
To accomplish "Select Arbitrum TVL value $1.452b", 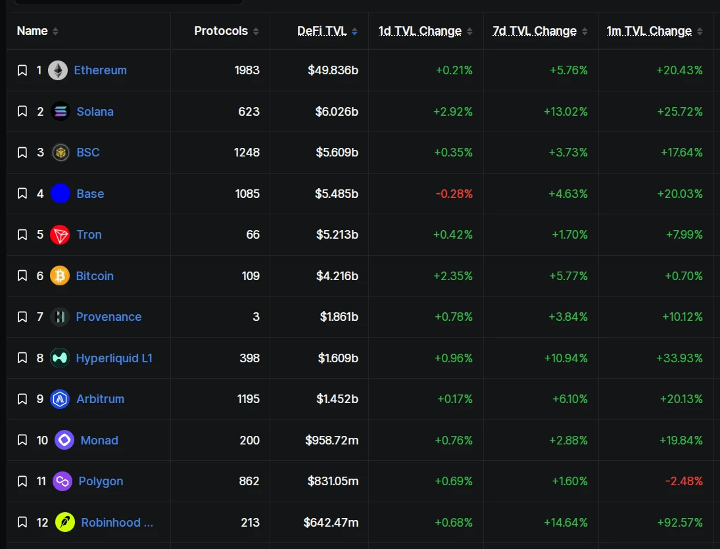I will 337,399.
